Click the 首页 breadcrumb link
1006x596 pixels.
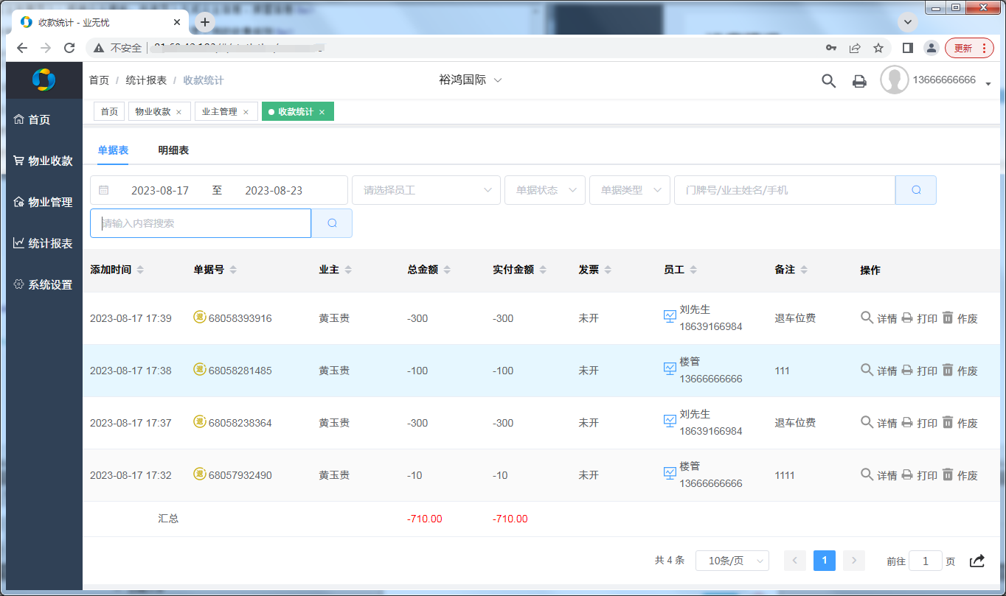pos(99,80)
